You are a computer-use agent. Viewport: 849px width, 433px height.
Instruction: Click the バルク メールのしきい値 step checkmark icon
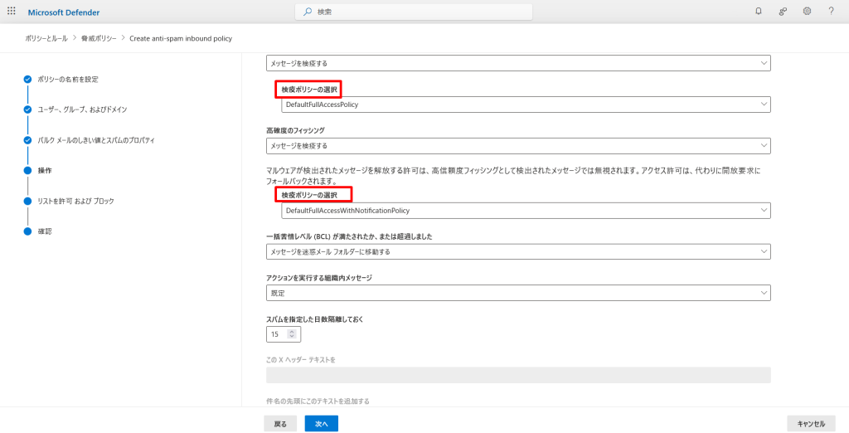pyautogui.click(x=27, y=140)
